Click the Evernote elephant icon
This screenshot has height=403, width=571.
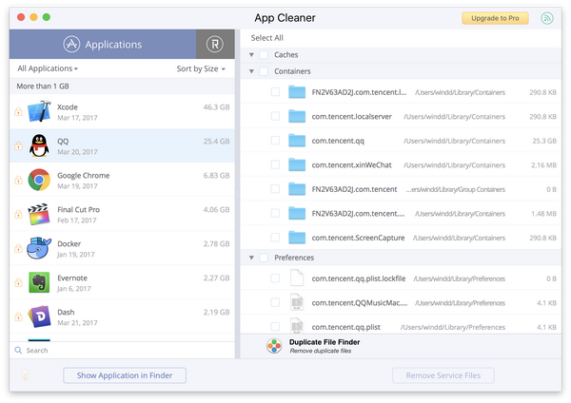(39, 282)
